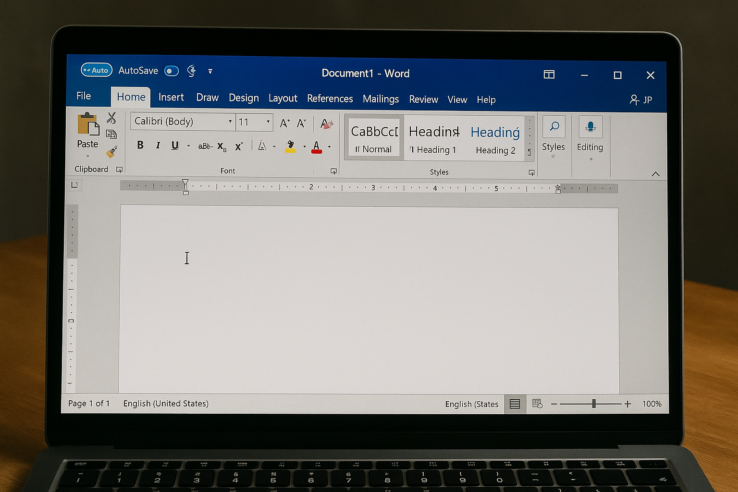
Task: Clear all formatting with the eraser icon
Action: [327, 124]
